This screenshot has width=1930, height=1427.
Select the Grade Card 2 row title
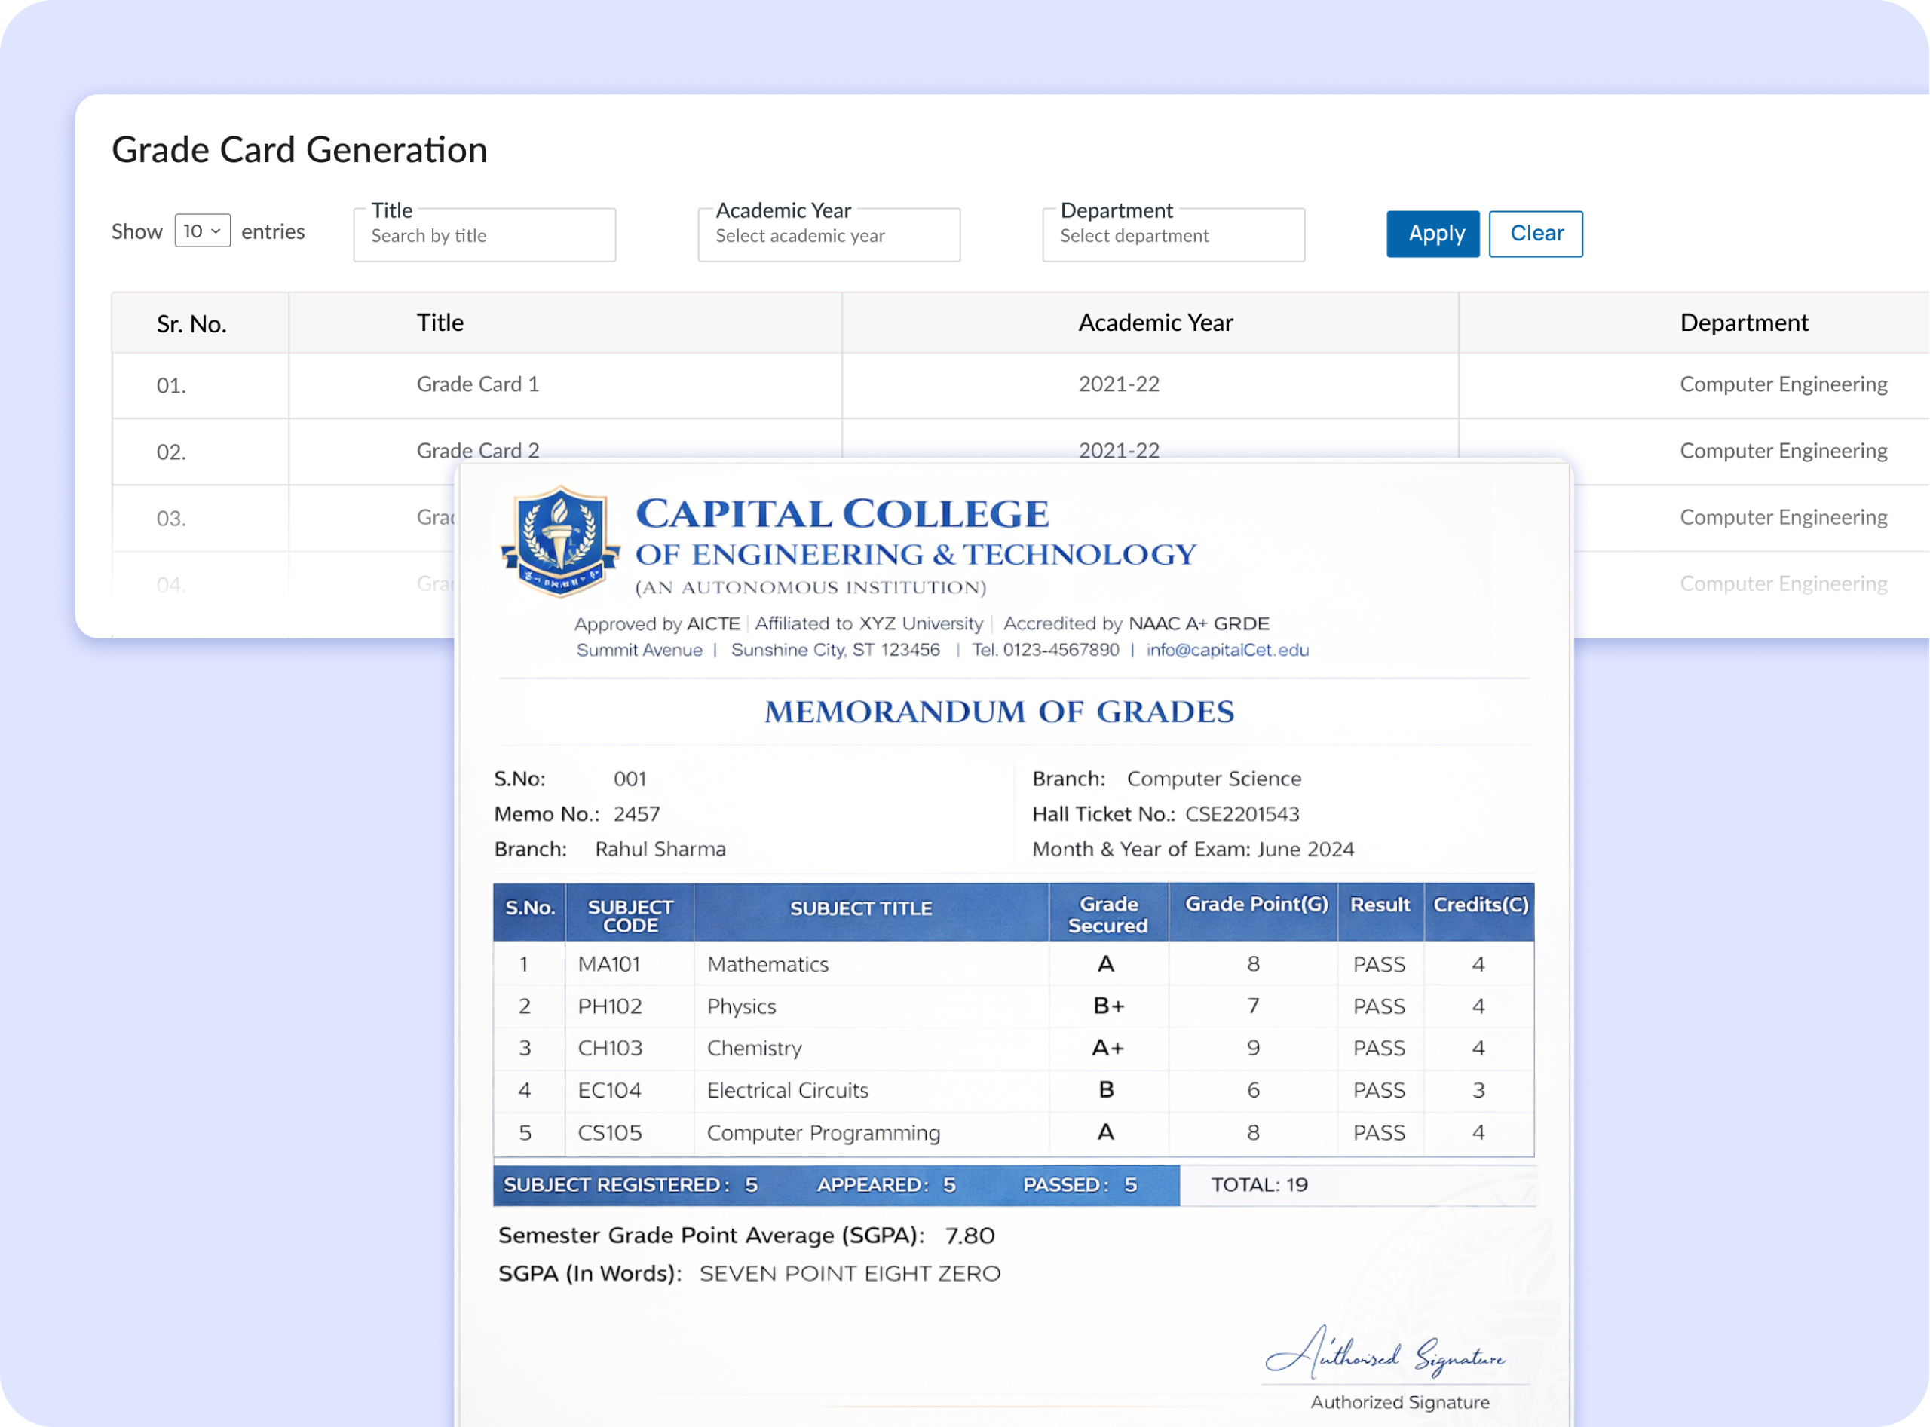tap(478, 449)
